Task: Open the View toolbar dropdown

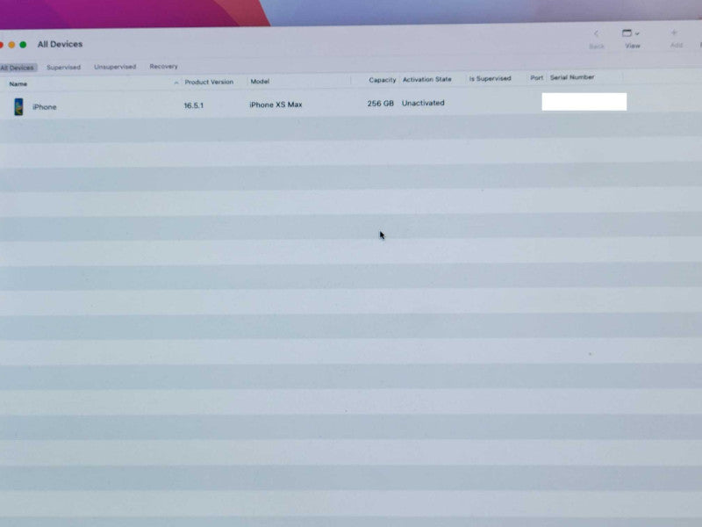Action: click(630, 33)
